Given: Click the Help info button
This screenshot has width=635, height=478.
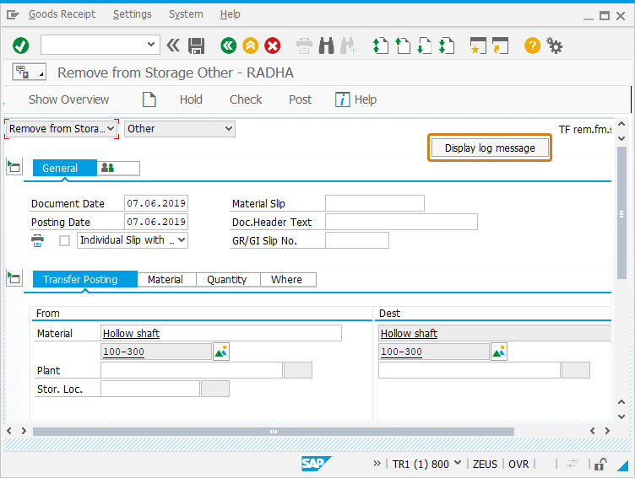Looking at the screenshot, I should pos(356,99).
